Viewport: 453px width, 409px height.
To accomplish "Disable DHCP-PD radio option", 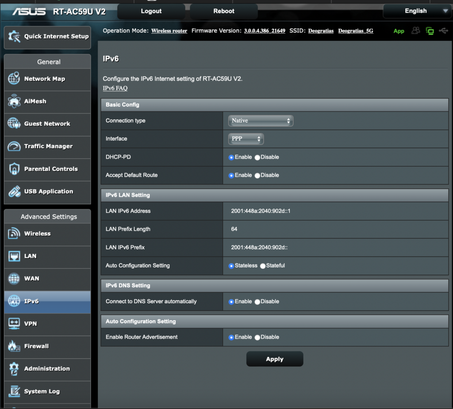I will coord(257,157).
